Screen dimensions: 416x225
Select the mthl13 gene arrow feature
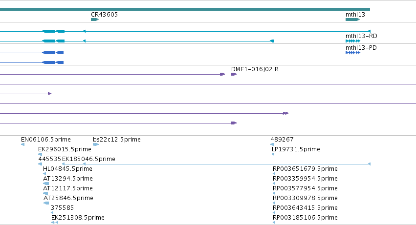(352, 20)
